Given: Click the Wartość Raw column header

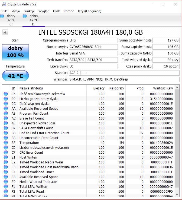Looking at the screenshot, I should [x=160, y=88].
